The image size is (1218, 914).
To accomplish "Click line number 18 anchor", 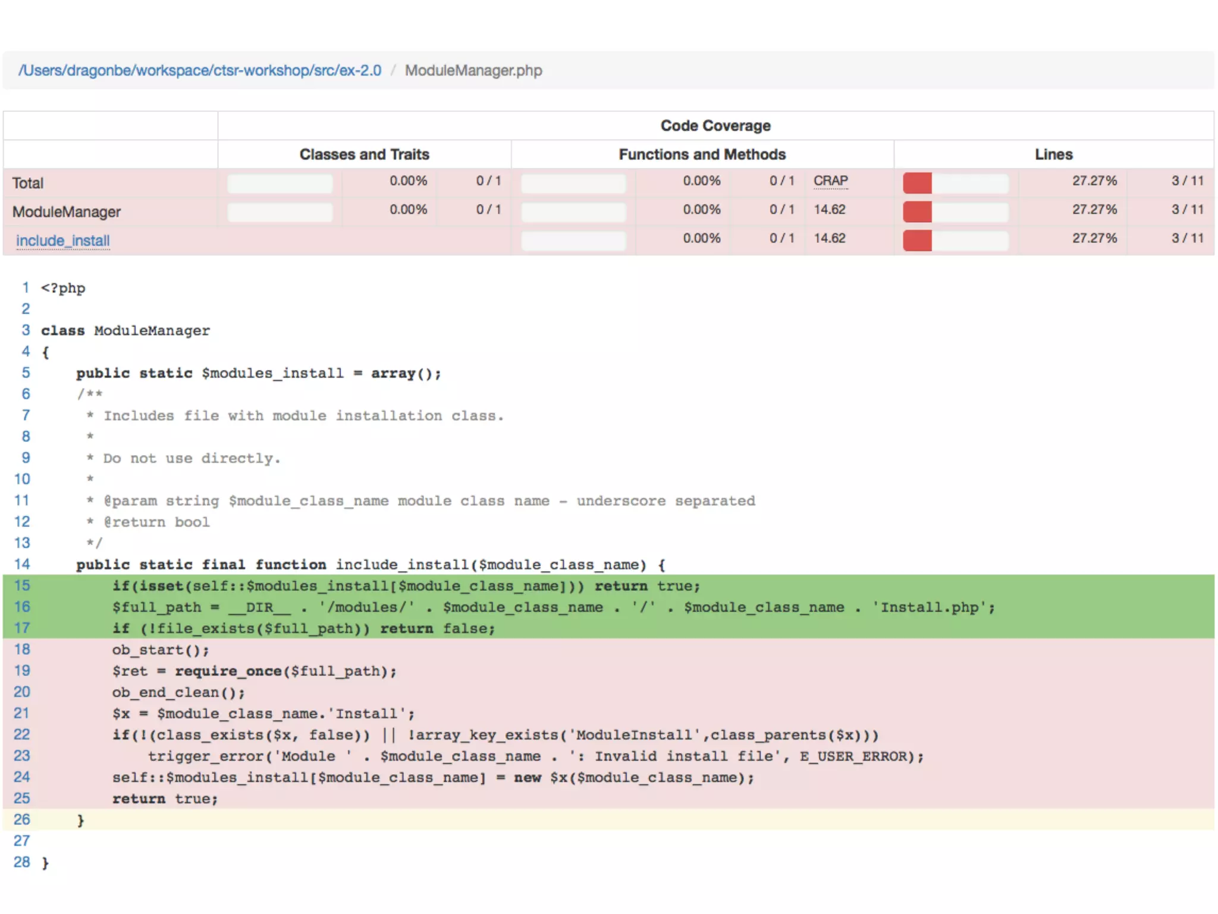I will pos(22,649).
